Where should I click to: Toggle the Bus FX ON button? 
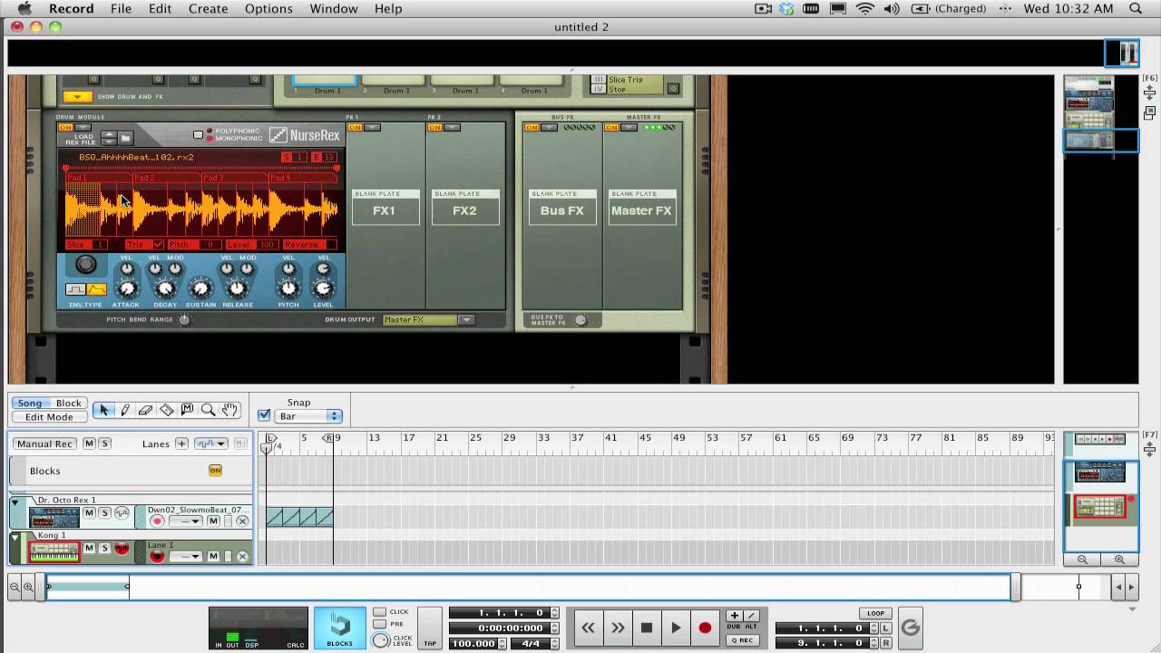tap(532, 128)
